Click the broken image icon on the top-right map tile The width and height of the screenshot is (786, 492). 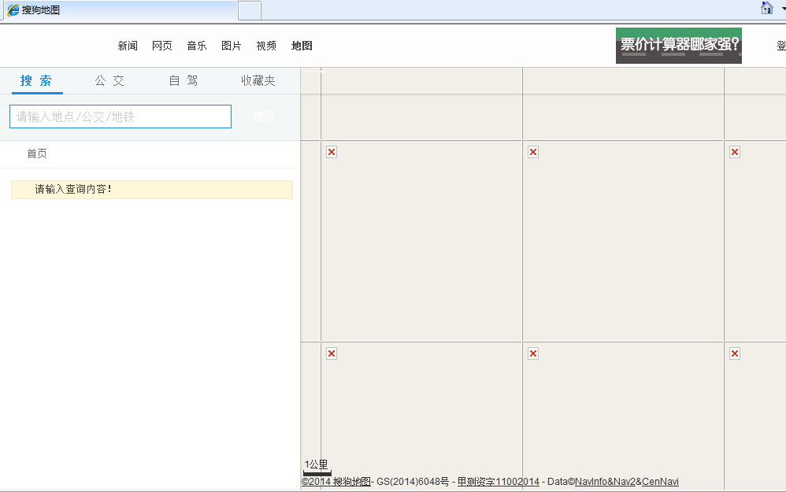click(x=734, y=151)
